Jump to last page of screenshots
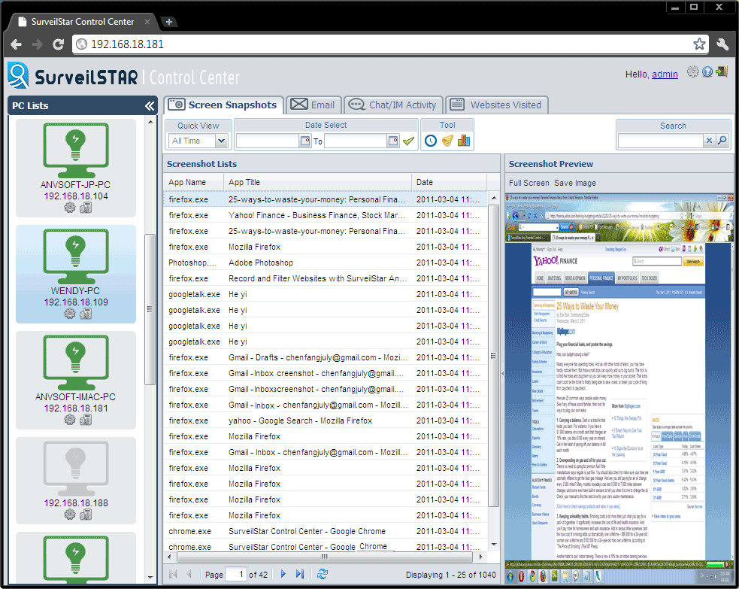 (300, 574)
